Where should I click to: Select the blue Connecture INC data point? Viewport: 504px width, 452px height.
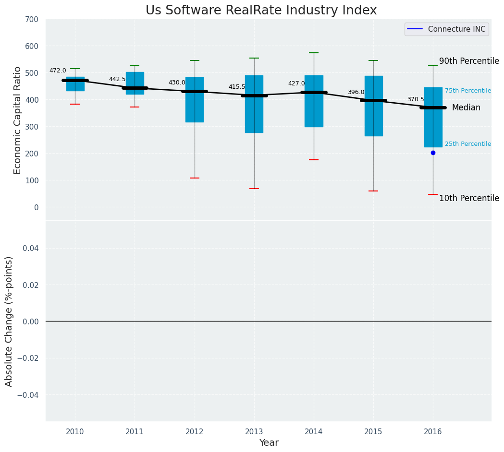coord(433,153)
